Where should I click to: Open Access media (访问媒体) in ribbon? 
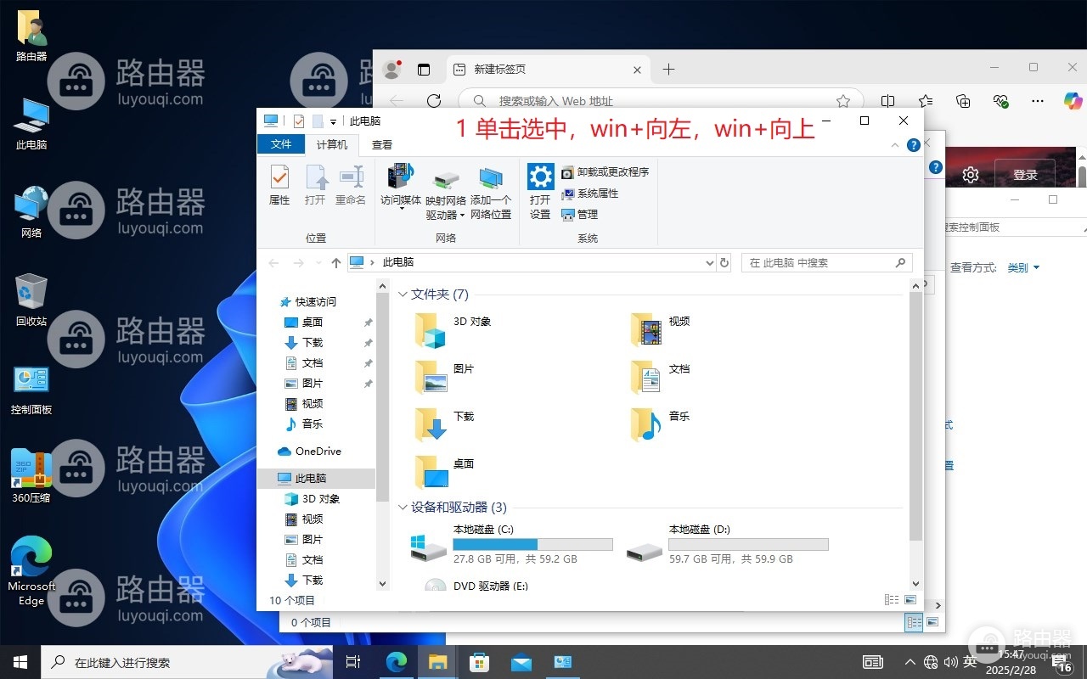[401, 186]
